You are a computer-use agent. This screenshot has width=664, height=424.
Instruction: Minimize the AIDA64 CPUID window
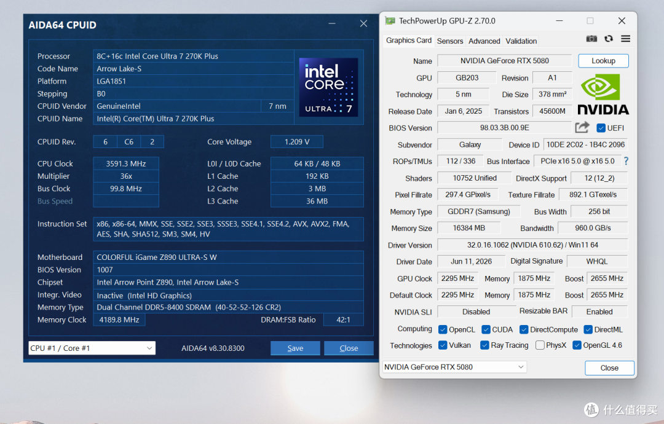(x=332, y=24)
